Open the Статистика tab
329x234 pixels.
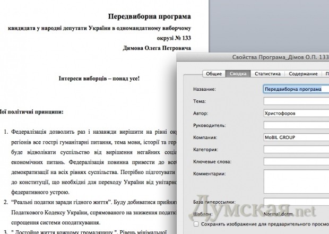pyautogui.click(x=267, y=74)
